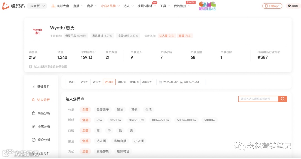This screenshot has width=301, height=159.
Task: Click the 达人分析 person icon
Action: pos(33,100)
